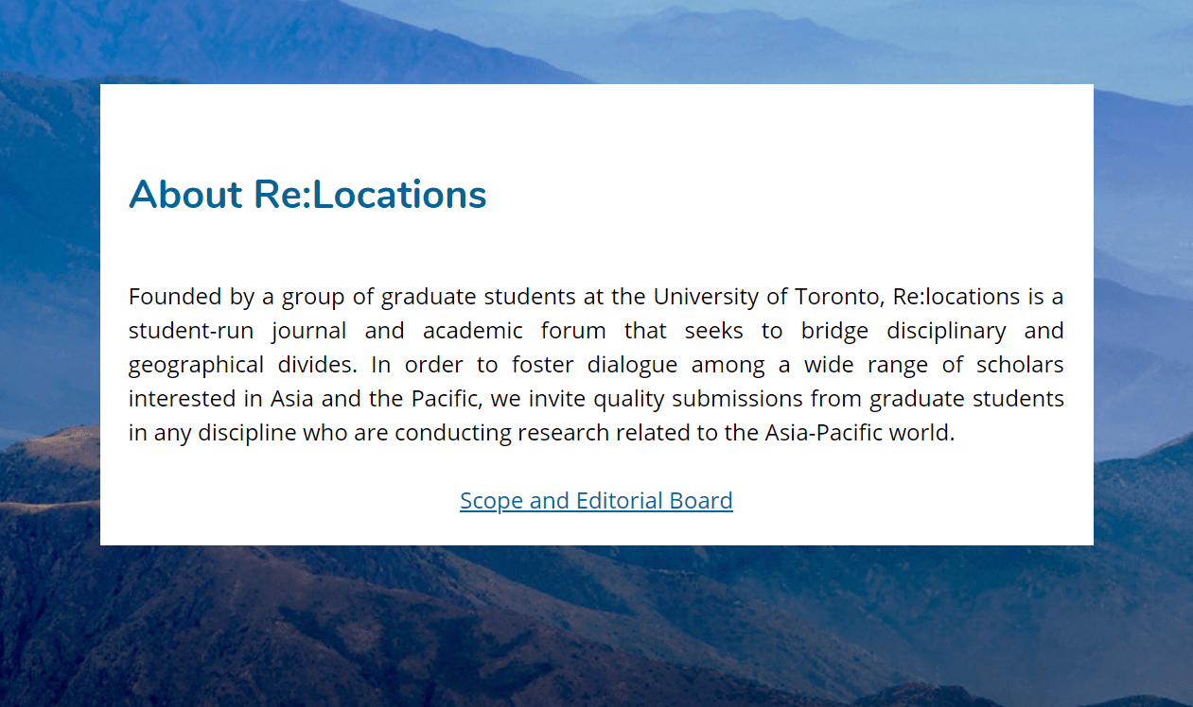Click 'University of Toronto' in the paragraph
This screenshot has width=1193, height=707.
[x=766, y=297]
